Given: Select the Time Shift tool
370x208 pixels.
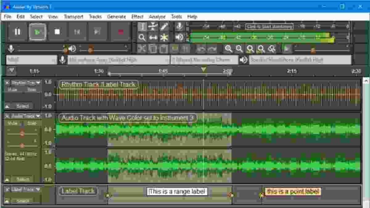Looking at the screenshot, I should point(153,37).
